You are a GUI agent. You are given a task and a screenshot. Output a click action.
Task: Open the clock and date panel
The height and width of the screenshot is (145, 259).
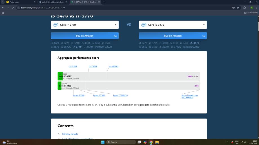tap(253, 142)
